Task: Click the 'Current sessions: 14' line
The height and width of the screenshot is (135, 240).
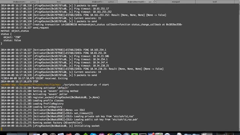Action: point(51,72)
